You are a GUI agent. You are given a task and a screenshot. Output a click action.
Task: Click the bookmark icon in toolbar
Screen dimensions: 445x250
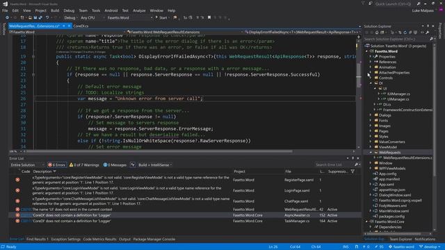(209, 17)
